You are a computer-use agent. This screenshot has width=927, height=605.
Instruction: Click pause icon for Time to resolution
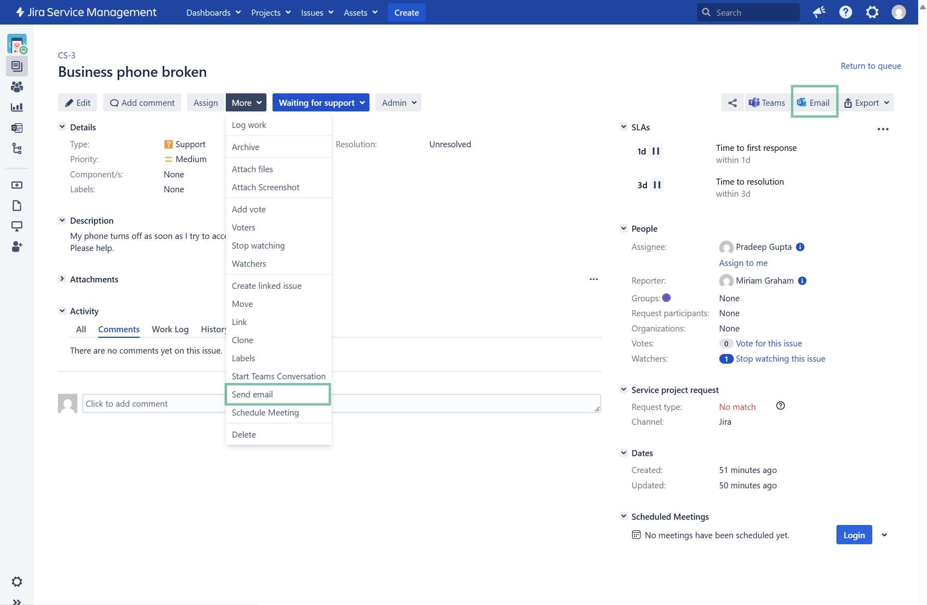pos(657,185)
